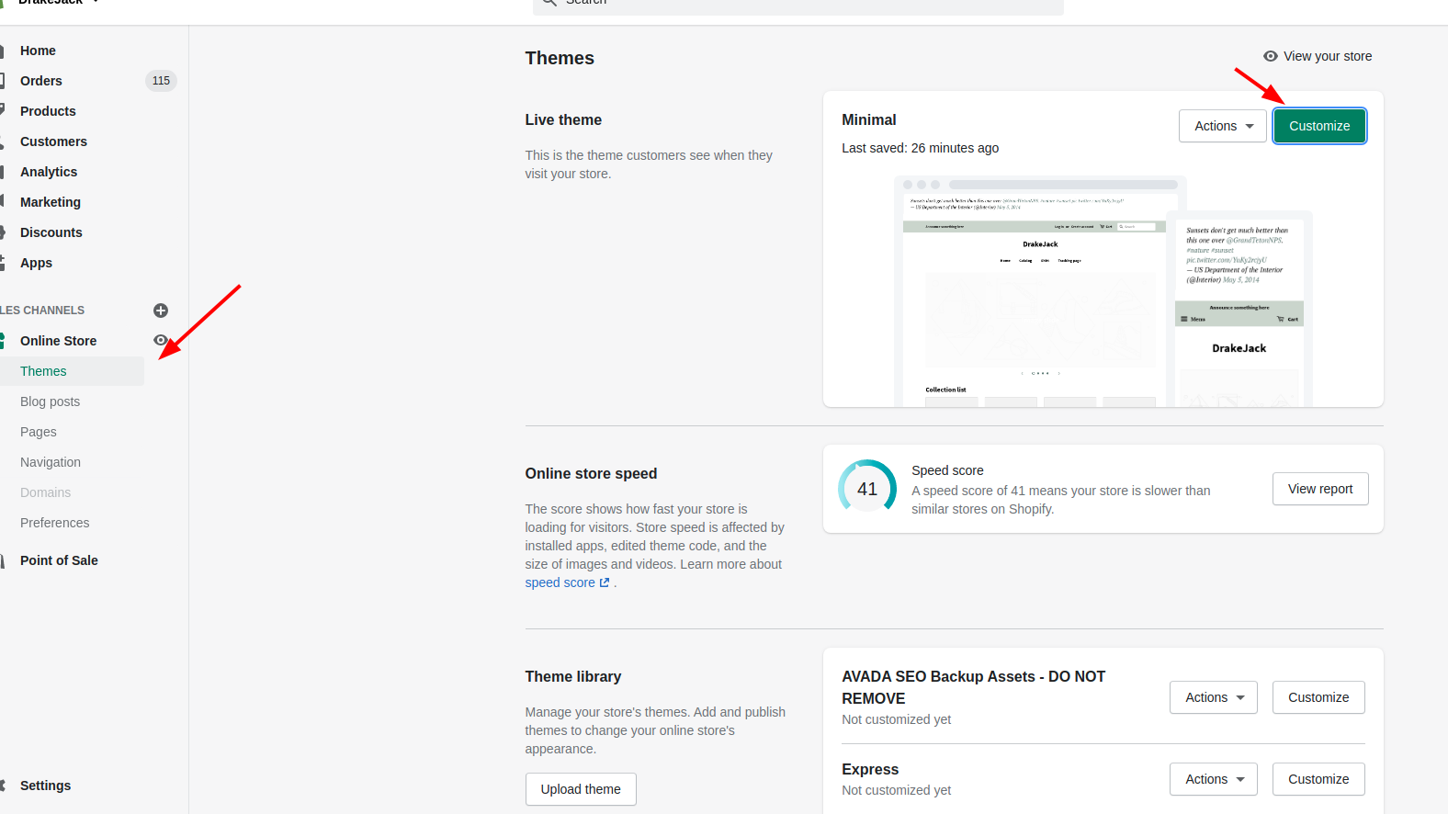Image resolution: width=1448 pixels, height=814 pixels.
Task: Open Settings at the sidebar bottom
Action: [45, 786]
